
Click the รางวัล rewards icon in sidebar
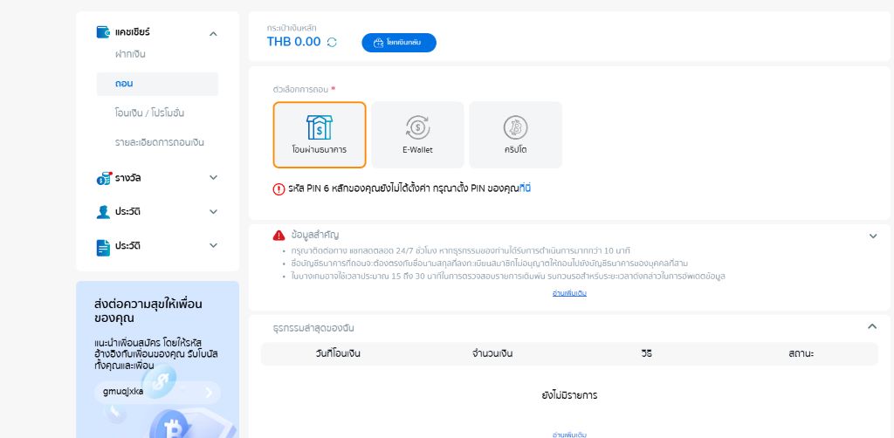point(104,178)
